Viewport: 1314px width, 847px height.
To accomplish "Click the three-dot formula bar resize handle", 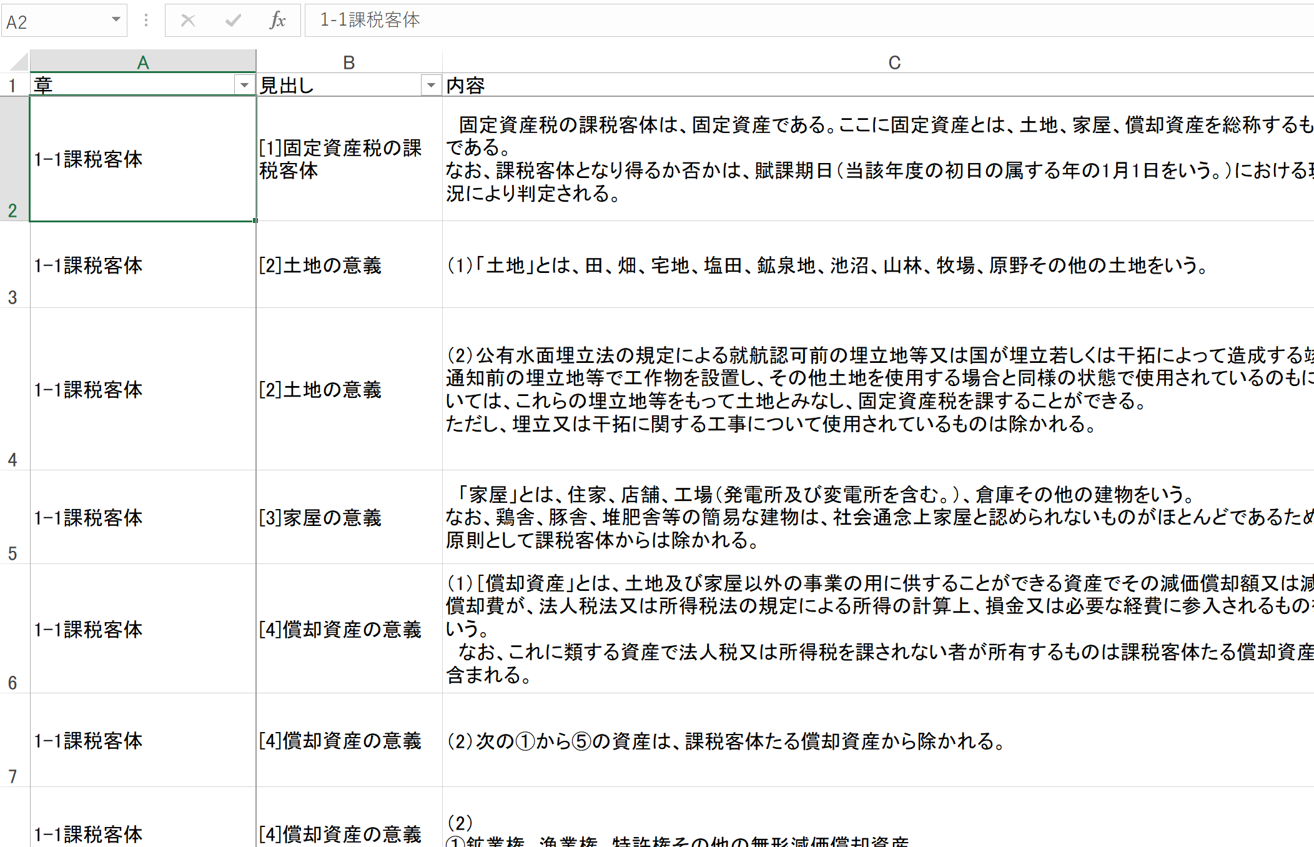I will click(146, 21).
